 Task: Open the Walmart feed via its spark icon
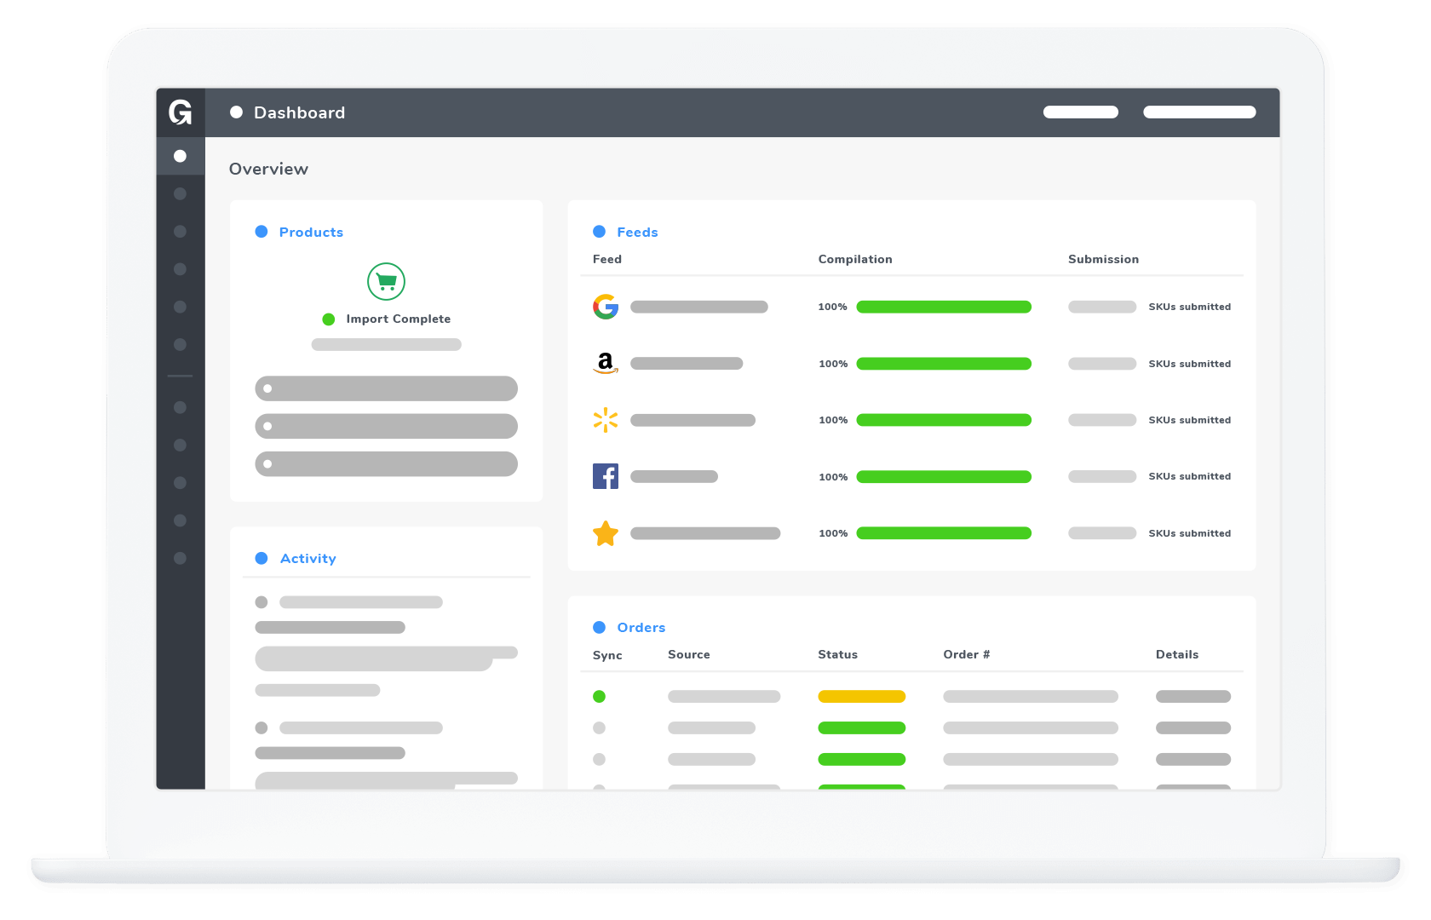coord(606,419)
